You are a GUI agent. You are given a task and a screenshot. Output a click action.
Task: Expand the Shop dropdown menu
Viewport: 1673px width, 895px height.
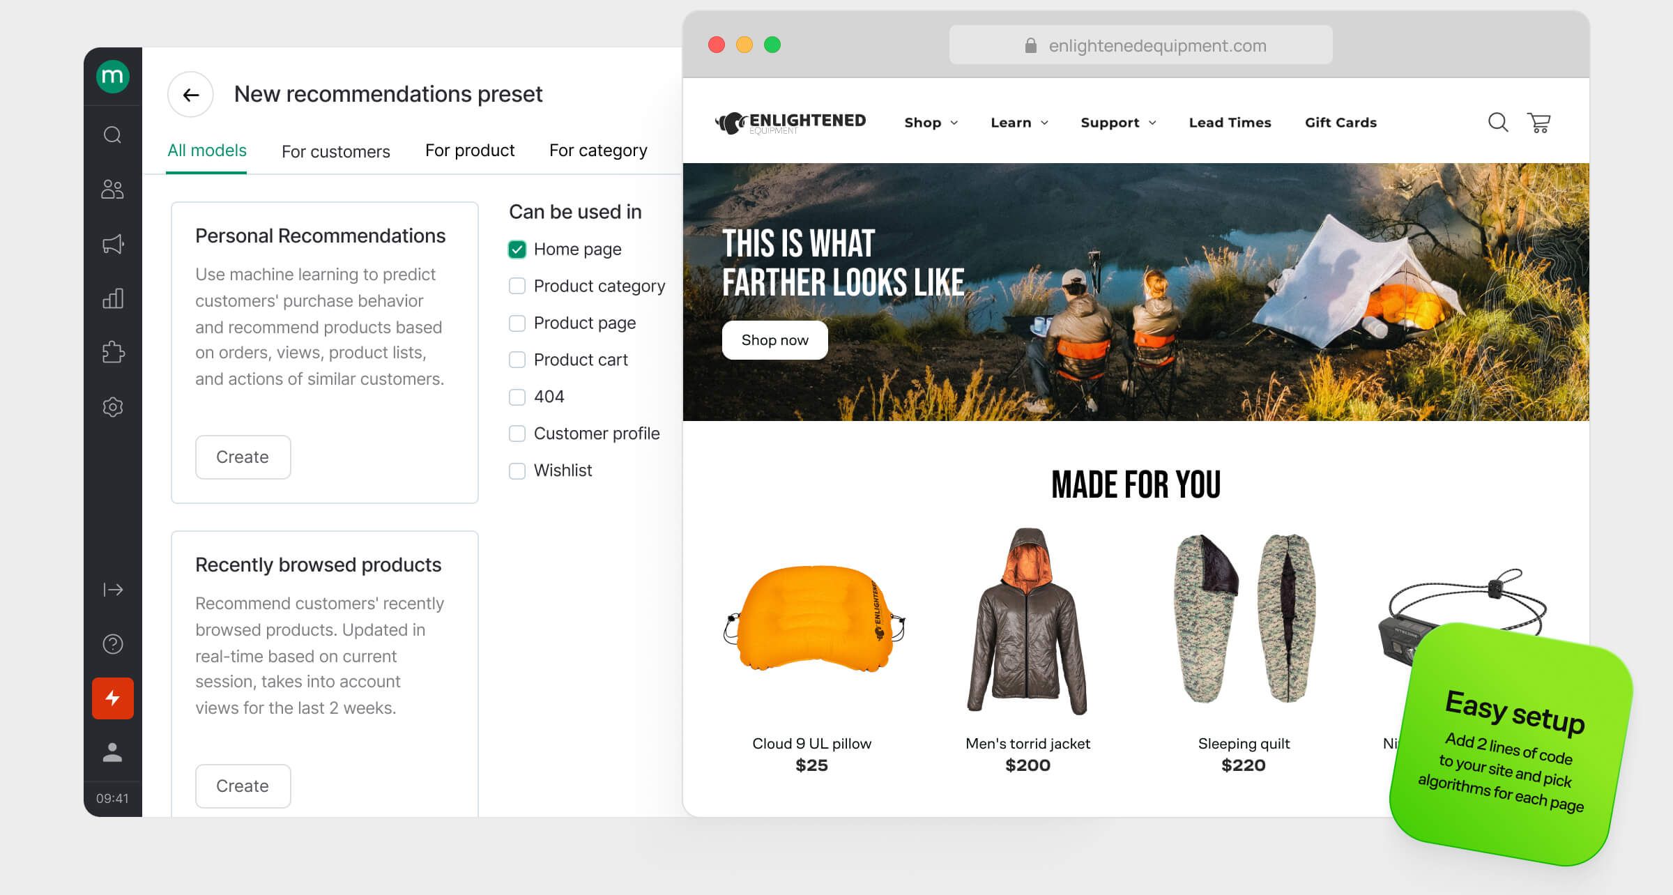coord(931,123)
